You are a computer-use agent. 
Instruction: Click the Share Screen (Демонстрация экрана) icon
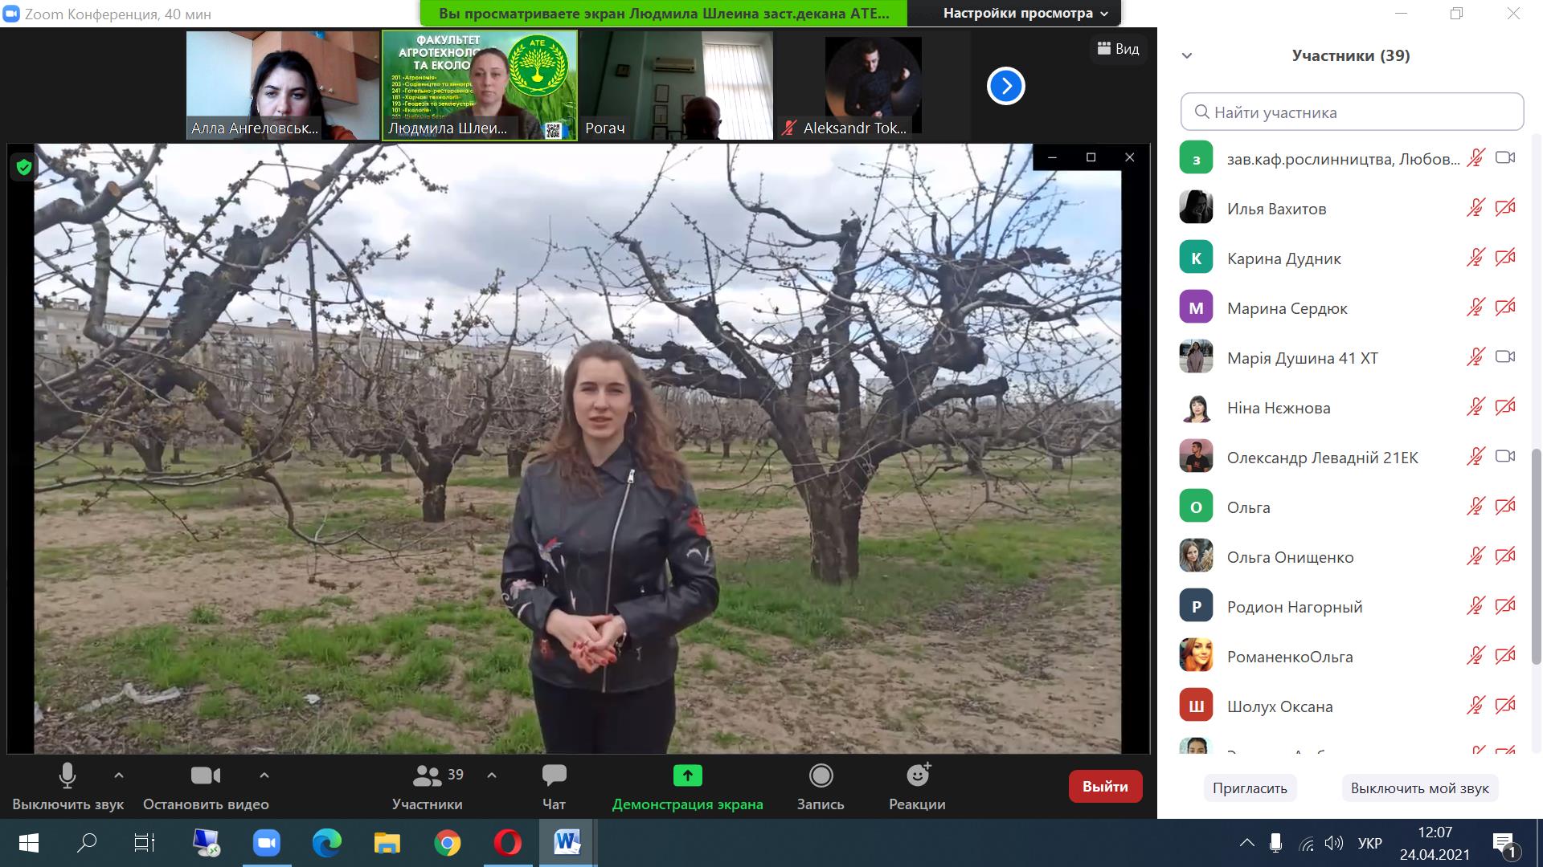[x=687, y=775]
